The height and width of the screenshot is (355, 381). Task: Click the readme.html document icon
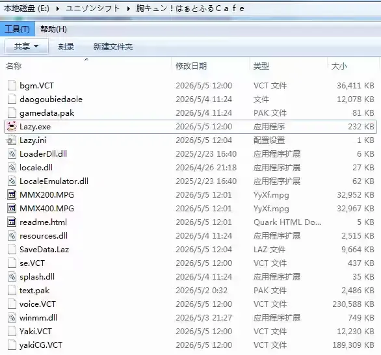(12, 222)
